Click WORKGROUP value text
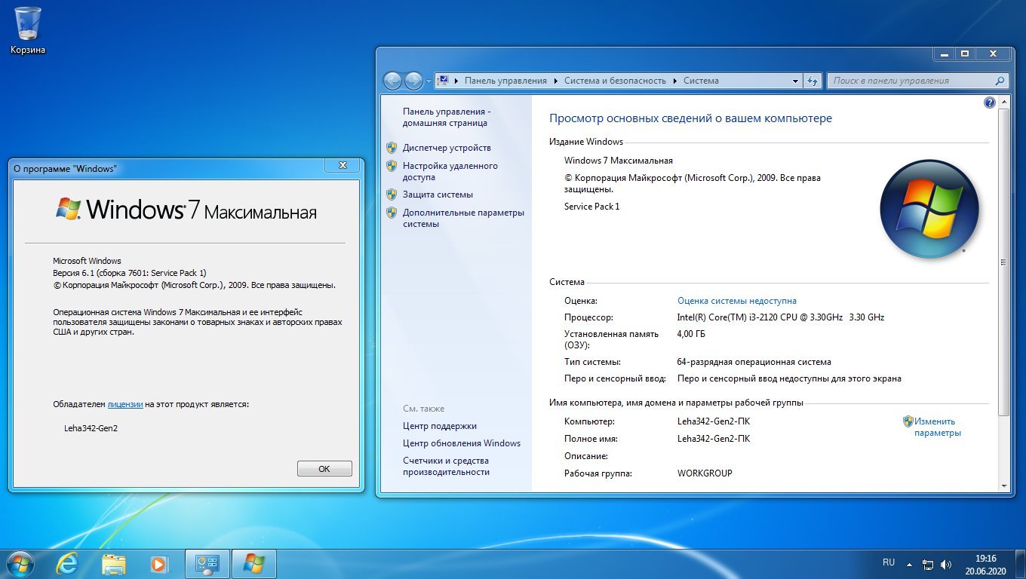Image resolution: width=1026 pixels, height=579 pixels. coord(705,473)
